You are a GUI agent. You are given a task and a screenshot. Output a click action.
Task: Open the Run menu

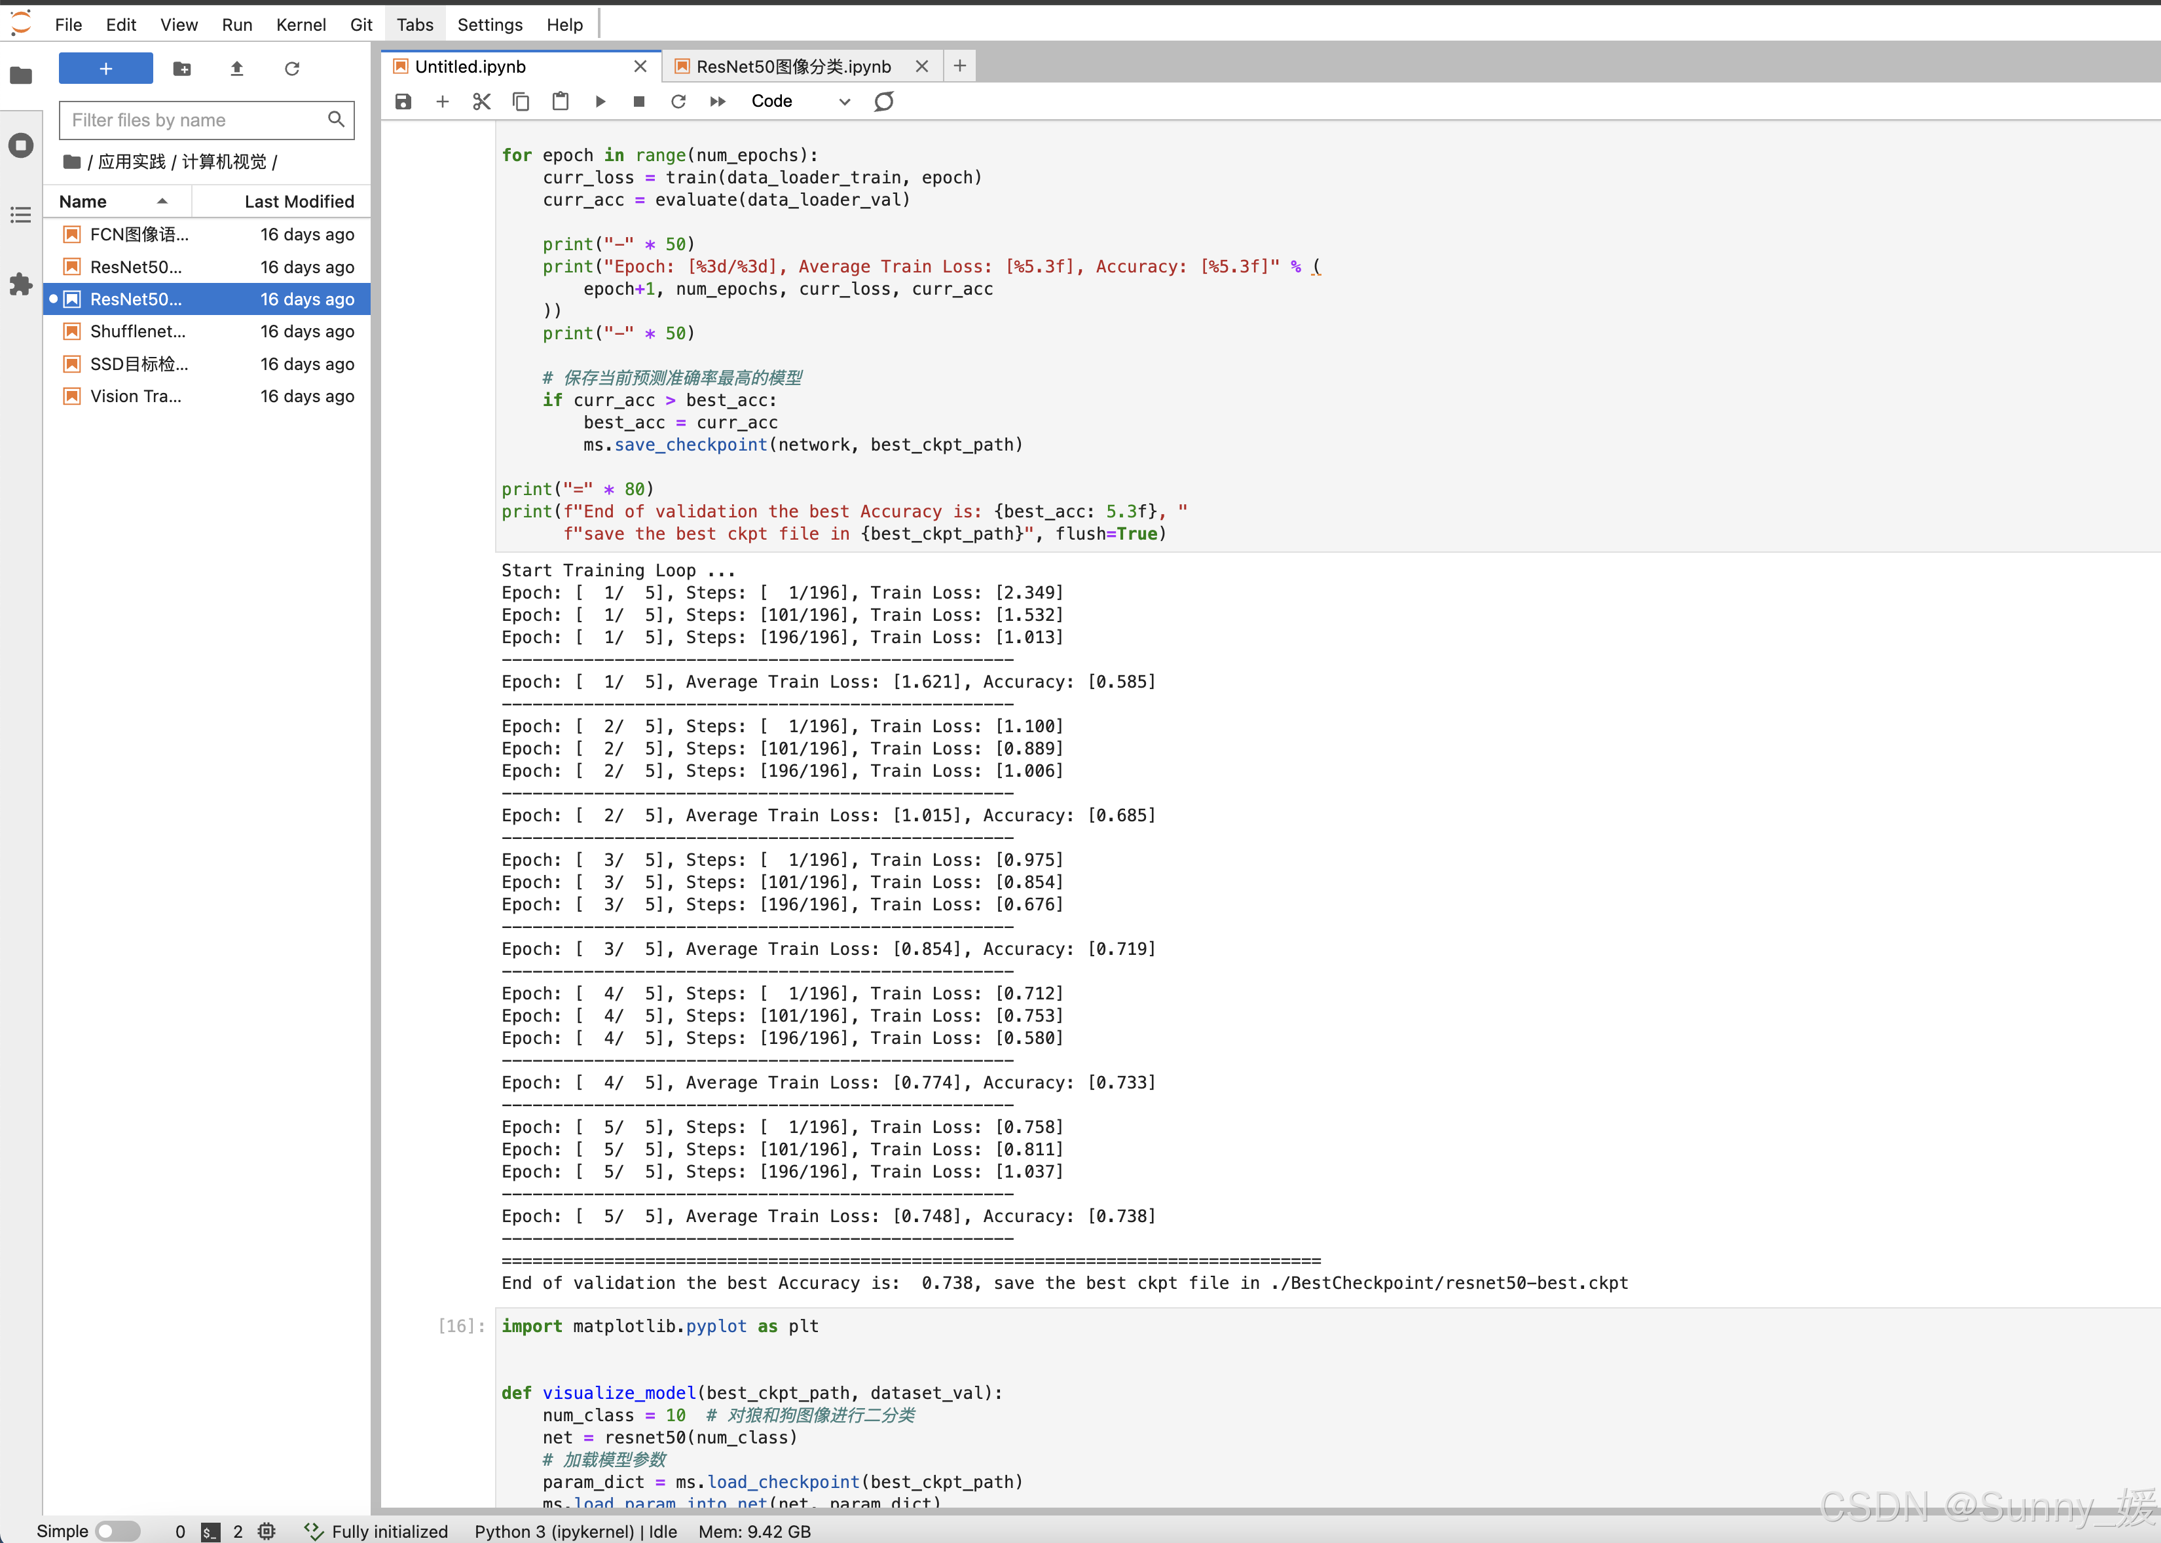pos(236,25)
